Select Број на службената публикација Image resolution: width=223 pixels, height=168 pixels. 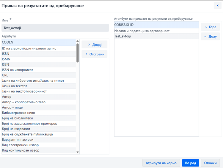[x=39, y=134]
